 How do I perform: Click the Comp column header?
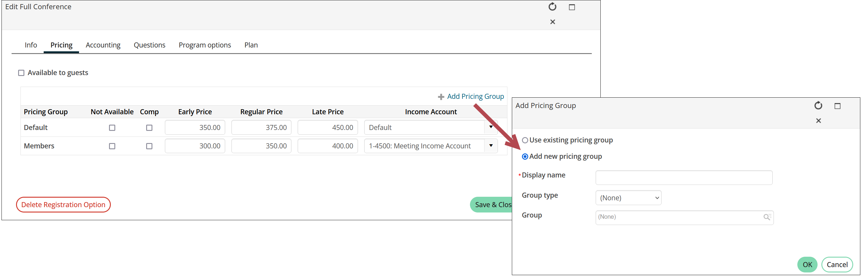[149, 112]
